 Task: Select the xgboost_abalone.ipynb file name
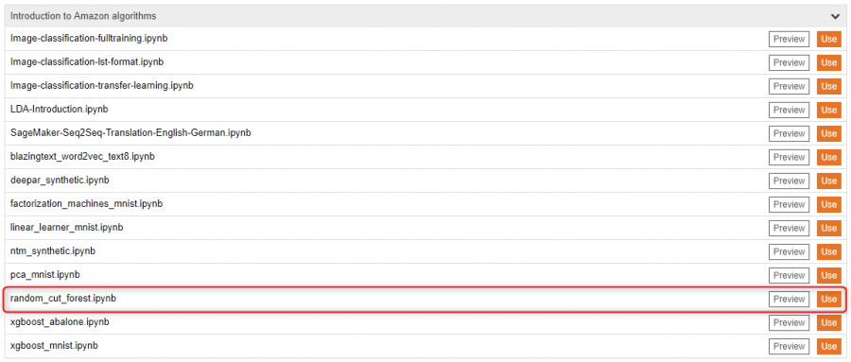tap(60, 322)
